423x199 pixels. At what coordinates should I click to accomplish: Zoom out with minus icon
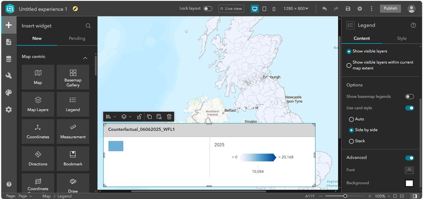coord(321,196)
